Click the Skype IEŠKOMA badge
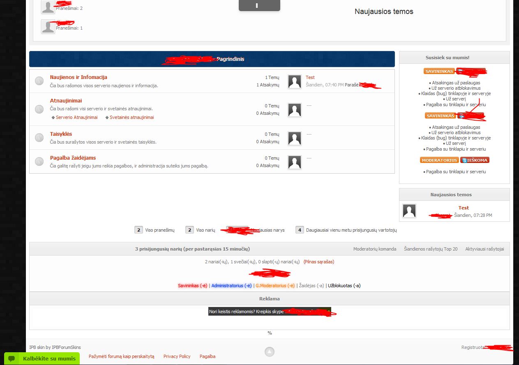Viewport: 519px width, 365px height. pyautogui.click(x=475, y=160)
